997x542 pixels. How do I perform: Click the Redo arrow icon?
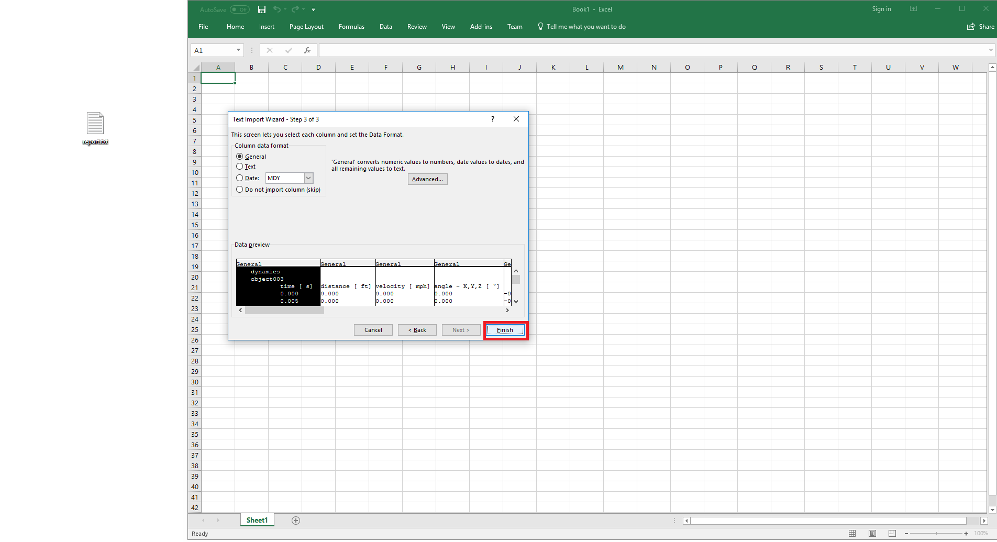pos(295,9)
